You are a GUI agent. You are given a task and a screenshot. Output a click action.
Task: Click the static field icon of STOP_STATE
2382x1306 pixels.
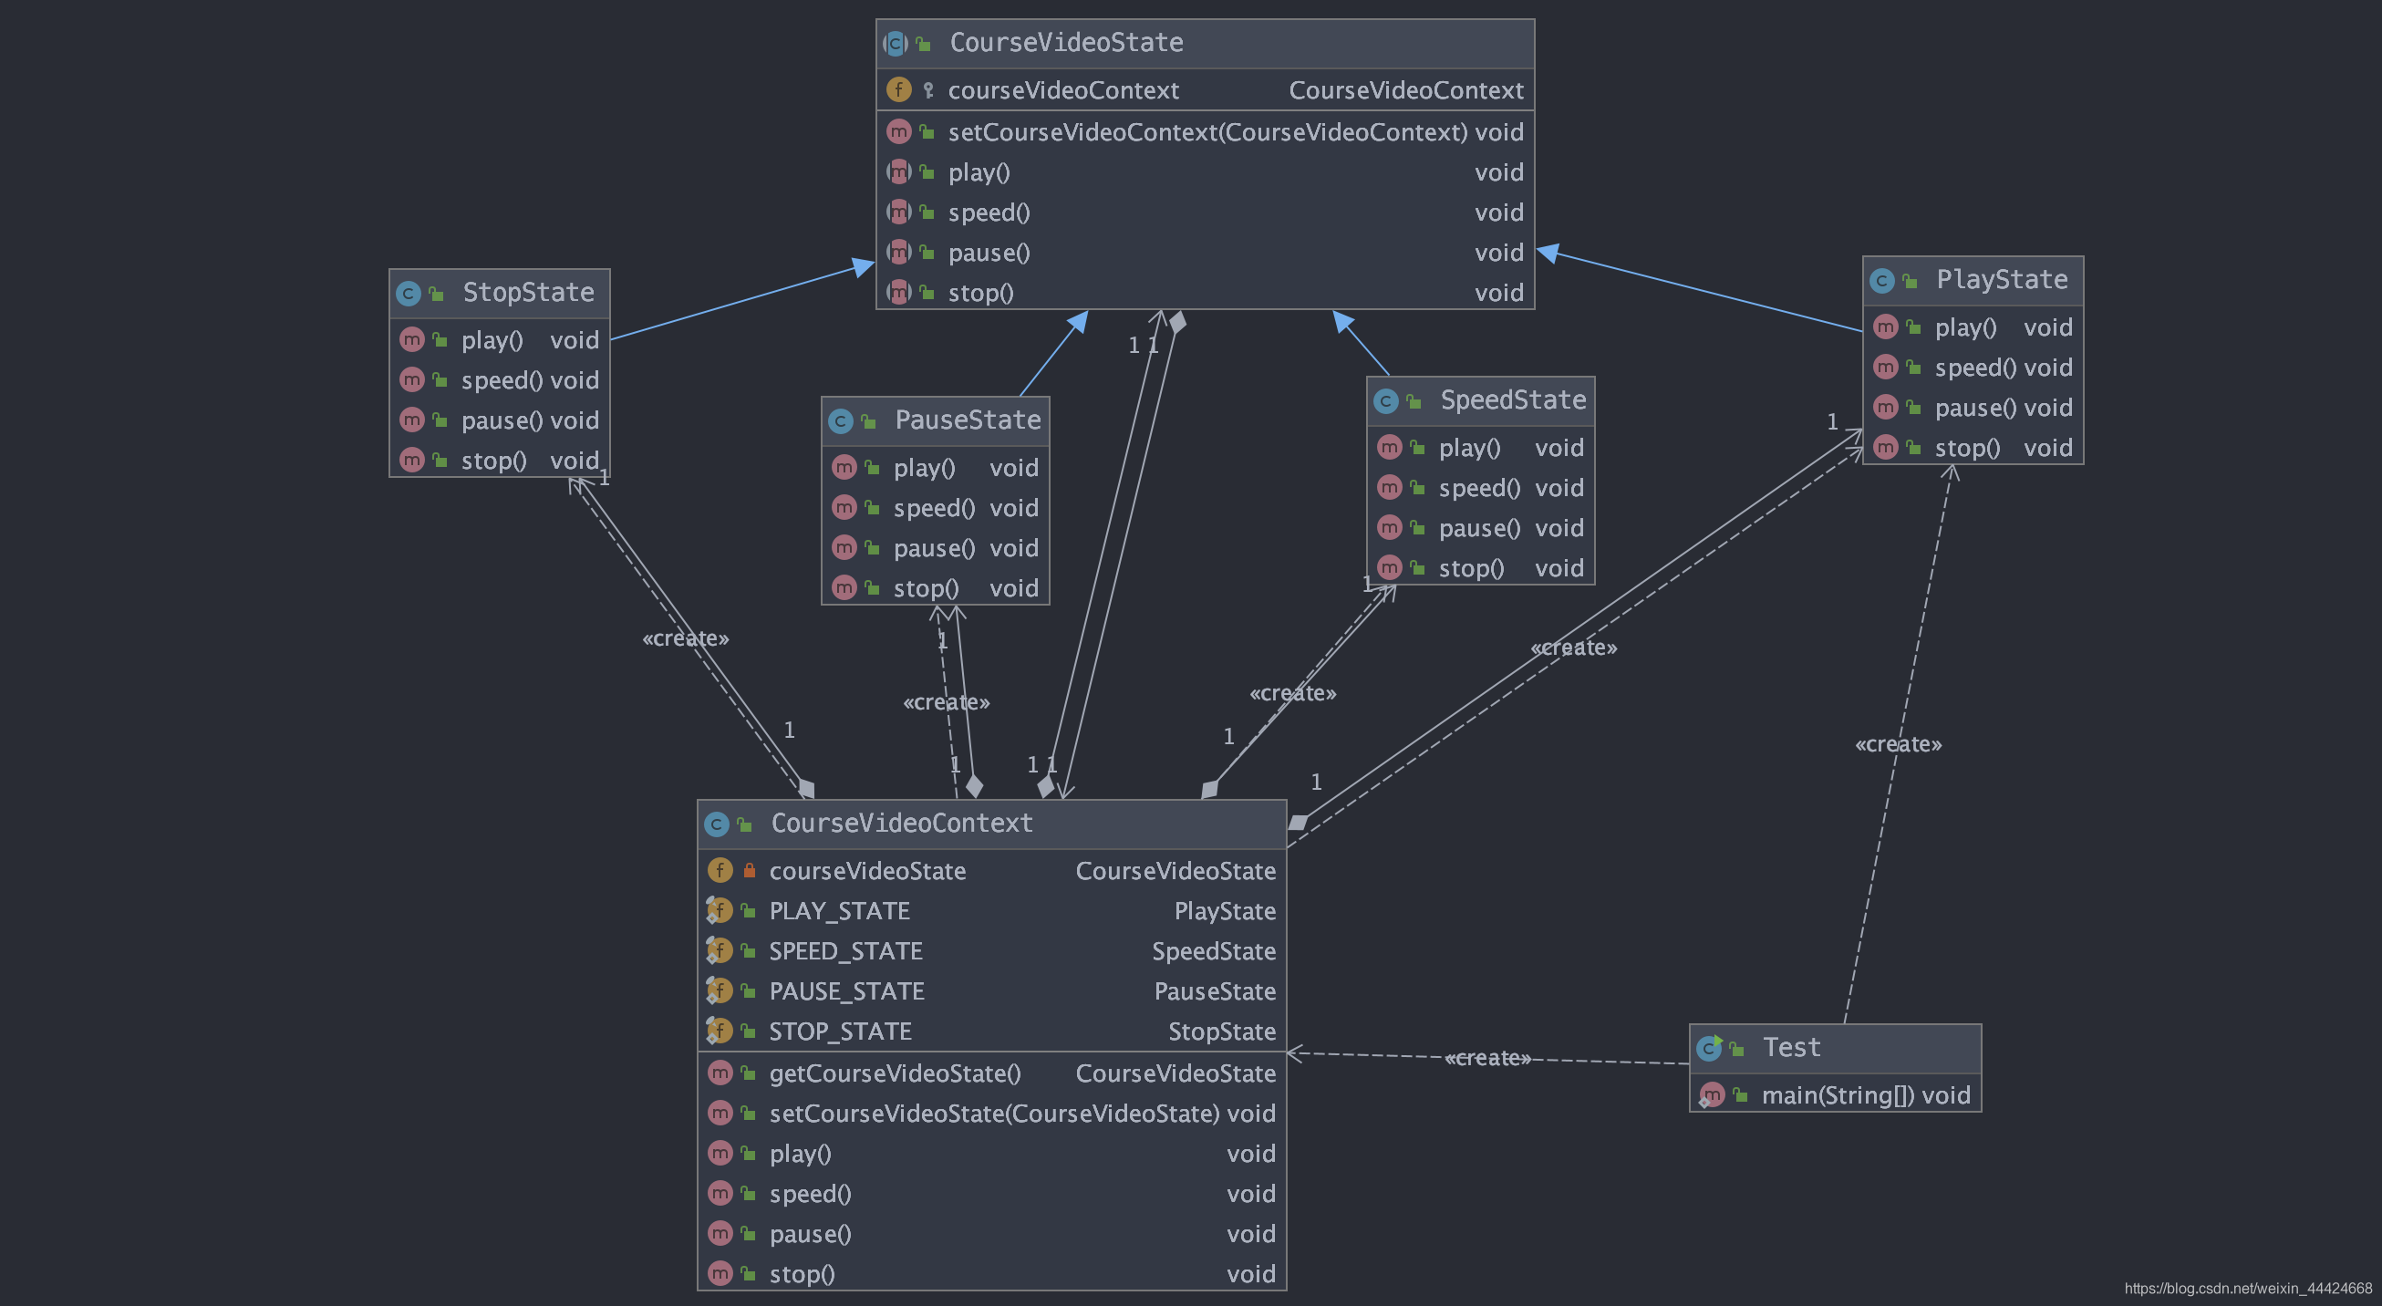(720, 1031)
